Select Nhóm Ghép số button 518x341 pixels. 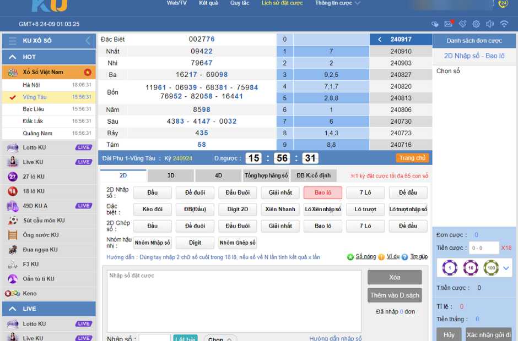[x=238, y=243]
